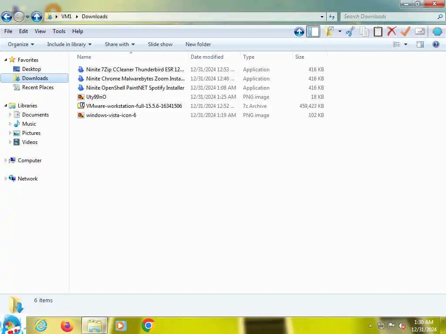Click VM1 in address breadcrumb
446x334 pixels.
point(66,17)
